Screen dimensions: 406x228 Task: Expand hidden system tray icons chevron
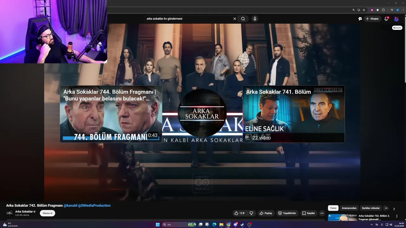click(372, 225)
